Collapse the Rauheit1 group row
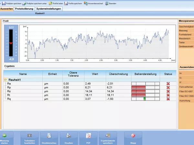 pos(5,79)
